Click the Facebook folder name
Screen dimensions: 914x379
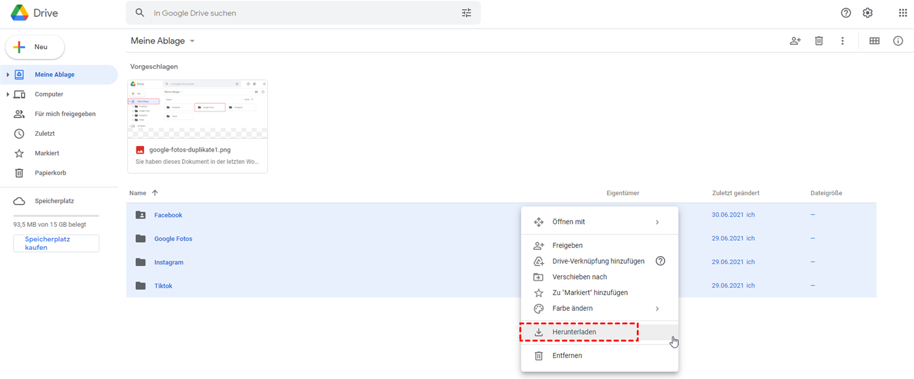point(168,215)
